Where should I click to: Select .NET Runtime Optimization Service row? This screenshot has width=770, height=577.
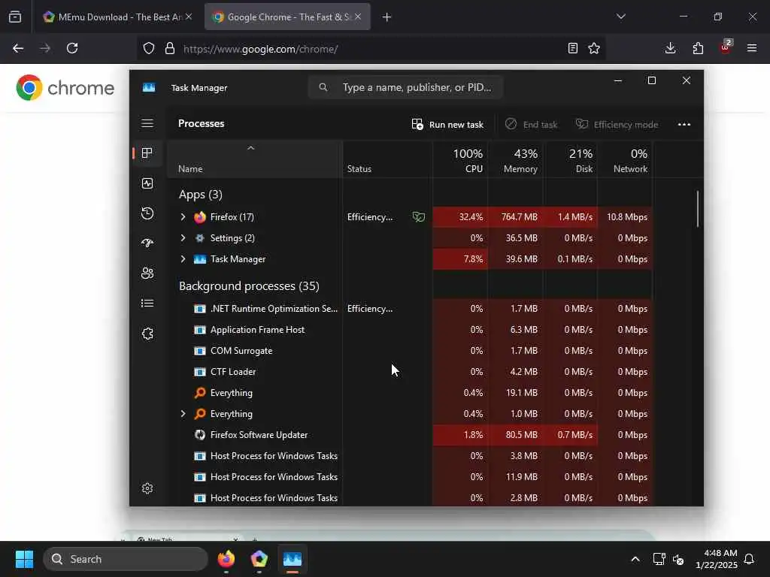[x=410, y=309]
